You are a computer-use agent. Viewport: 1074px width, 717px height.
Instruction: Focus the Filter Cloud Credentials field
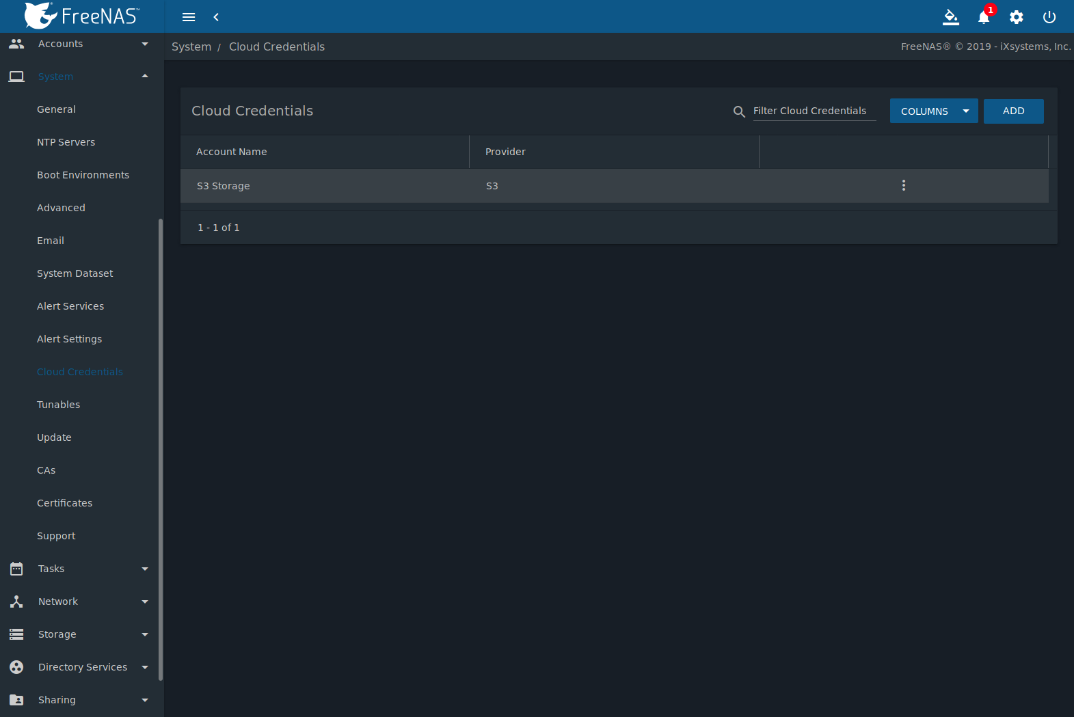(814, 111)
